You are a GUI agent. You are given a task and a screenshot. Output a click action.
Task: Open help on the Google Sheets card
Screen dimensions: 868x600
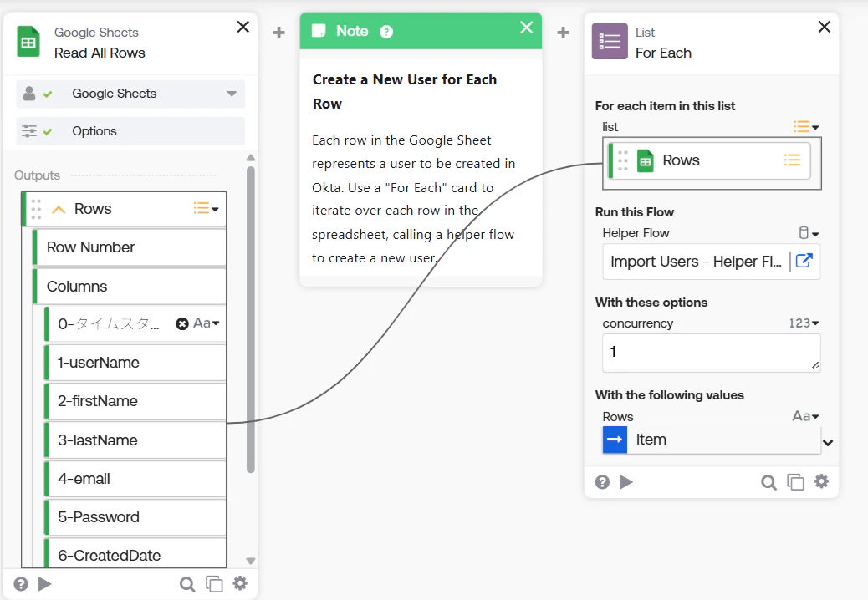click(x=21, y=584)
